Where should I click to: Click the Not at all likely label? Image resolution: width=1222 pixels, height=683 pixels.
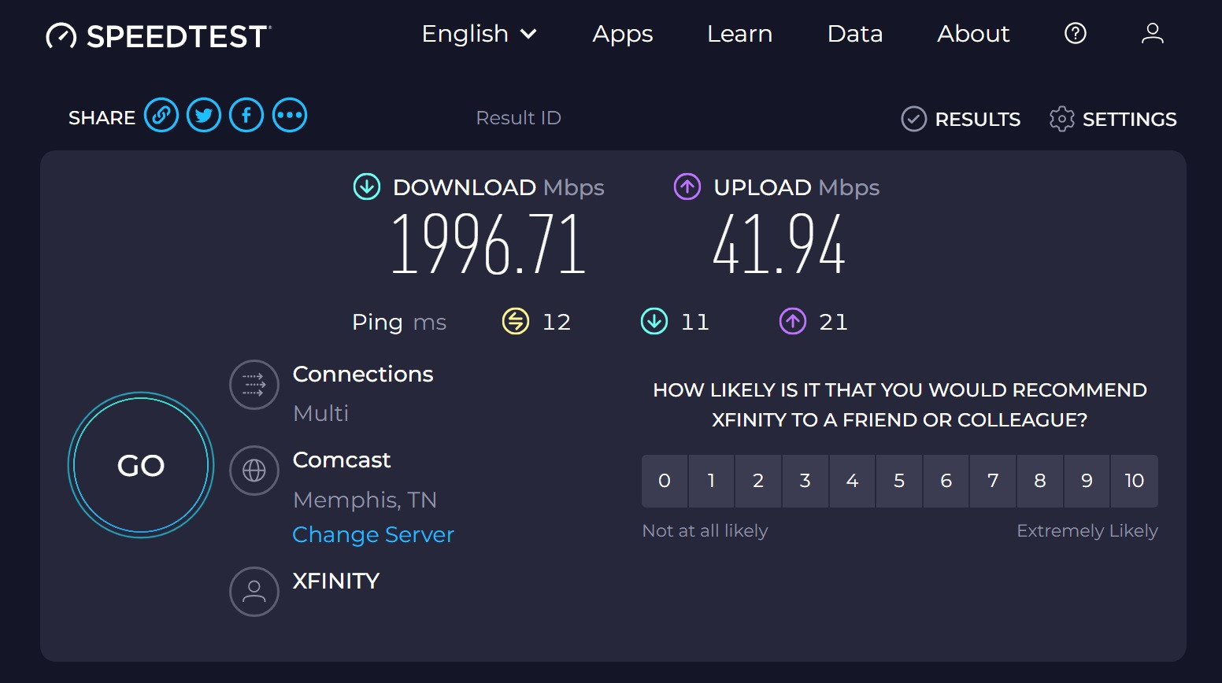tap(705, 531)
